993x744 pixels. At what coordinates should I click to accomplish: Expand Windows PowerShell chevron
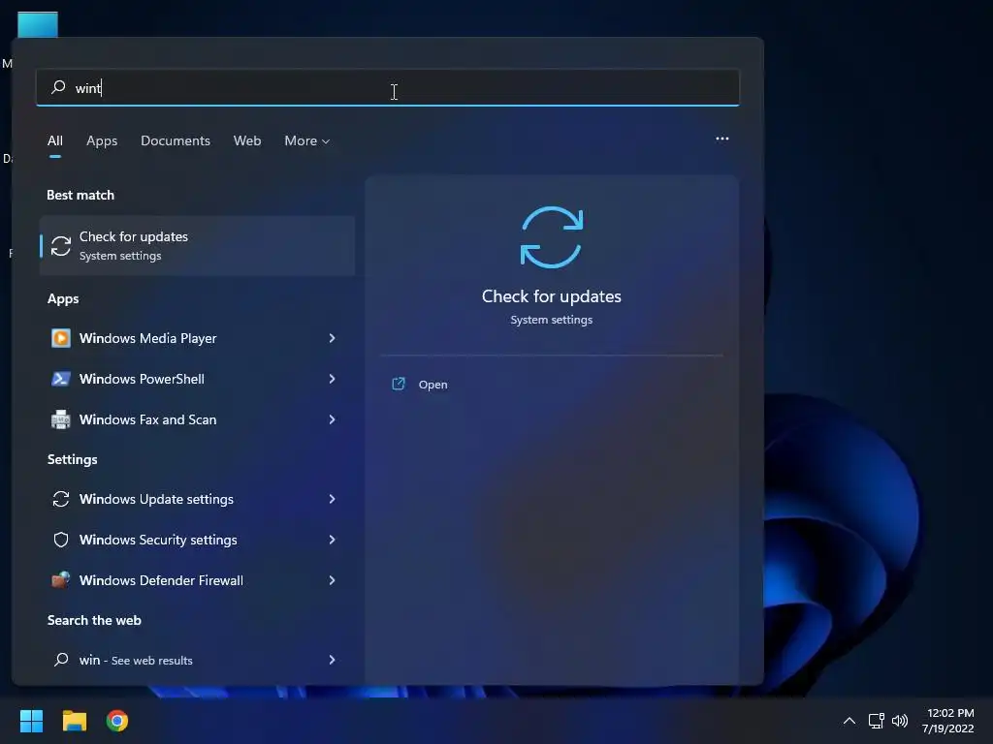click(x=332, y=379)
